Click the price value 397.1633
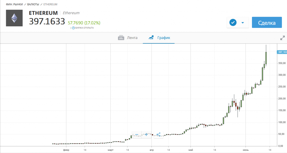Screen dimensions: 287x153 pyautogui.click(x=47, y=21)
